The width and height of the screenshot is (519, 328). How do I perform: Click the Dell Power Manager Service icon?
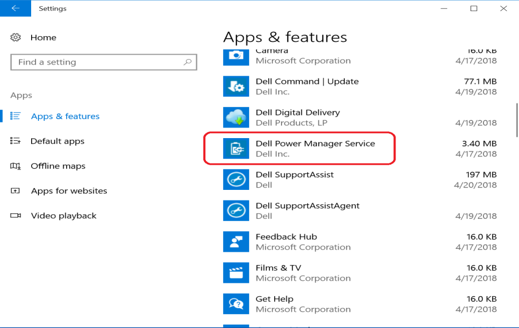pyautogui.click(x=236, y=148)
